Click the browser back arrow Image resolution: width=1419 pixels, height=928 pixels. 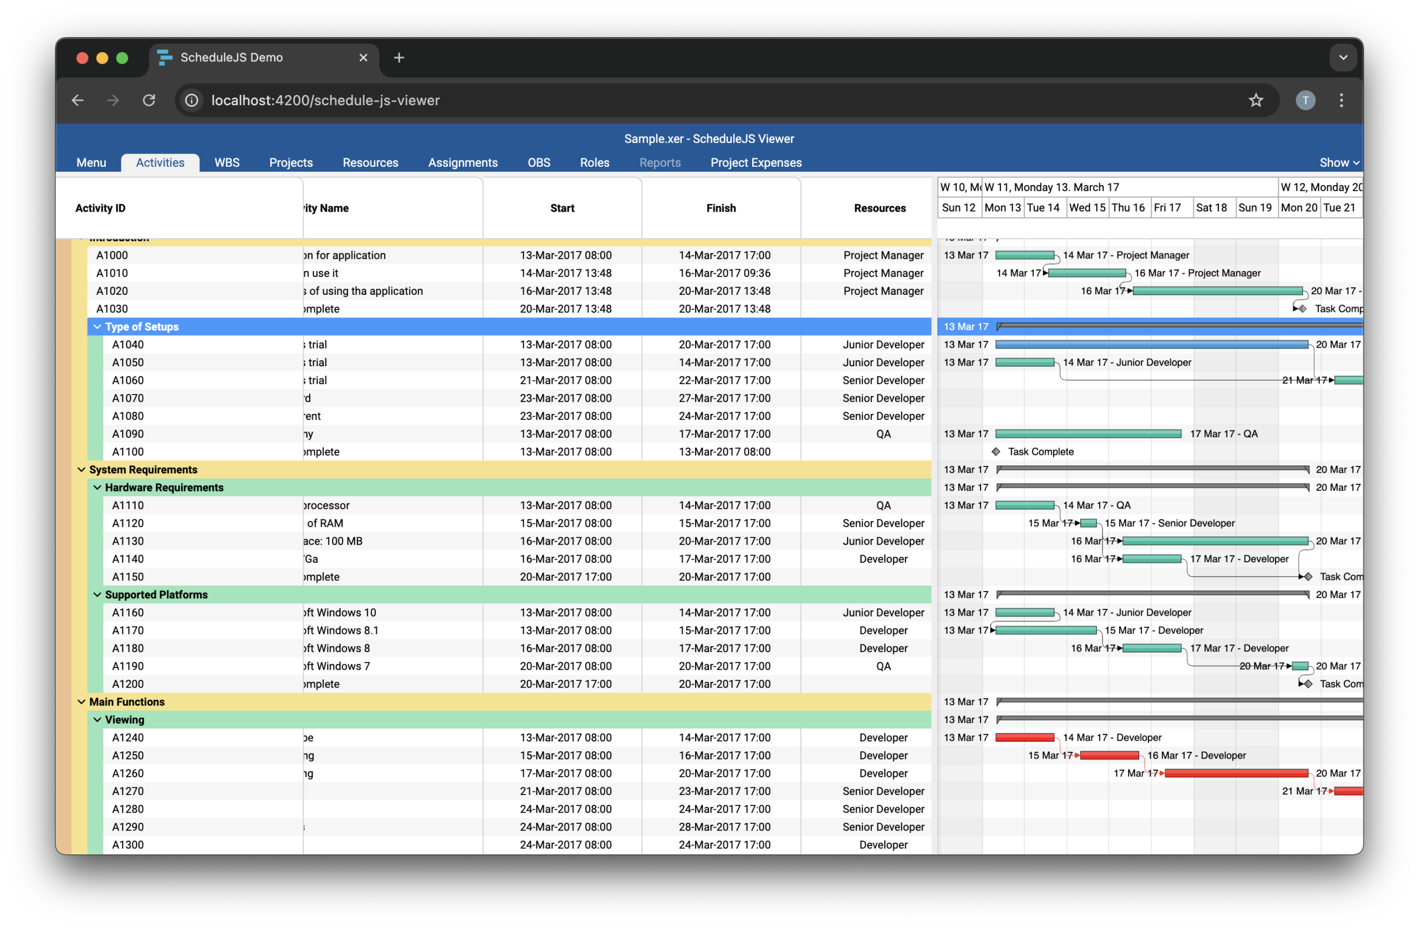78,100
